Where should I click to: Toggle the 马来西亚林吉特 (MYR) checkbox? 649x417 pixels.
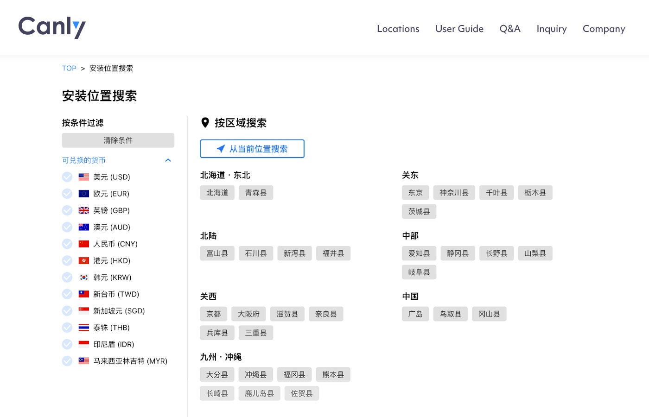coord(67,360)
